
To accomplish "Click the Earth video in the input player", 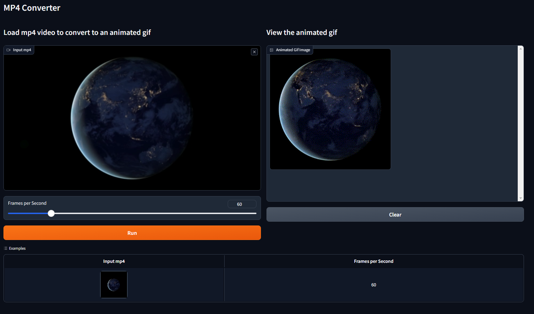I will [x=132, y=118].
